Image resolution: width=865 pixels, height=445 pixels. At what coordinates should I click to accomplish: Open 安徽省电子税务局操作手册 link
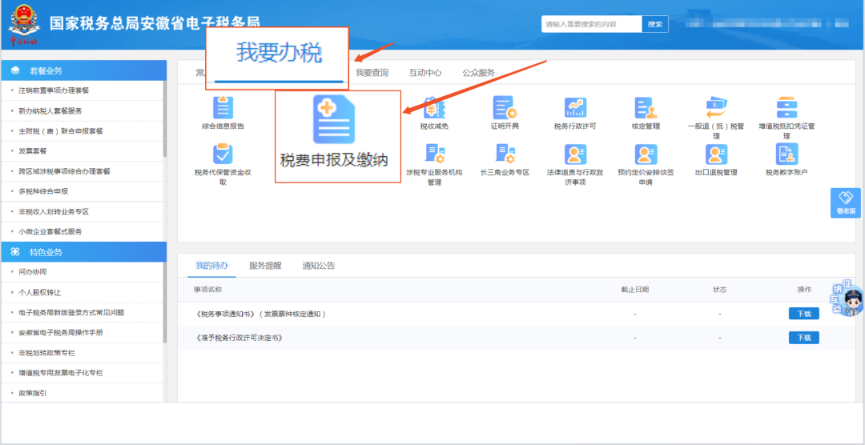tap(61, 332)
